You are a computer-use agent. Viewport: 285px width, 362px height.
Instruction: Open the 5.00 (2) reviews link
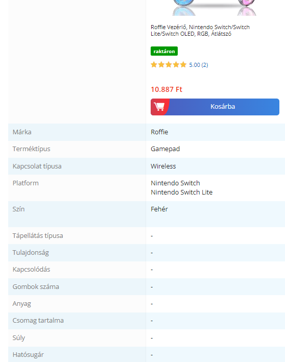199,65
